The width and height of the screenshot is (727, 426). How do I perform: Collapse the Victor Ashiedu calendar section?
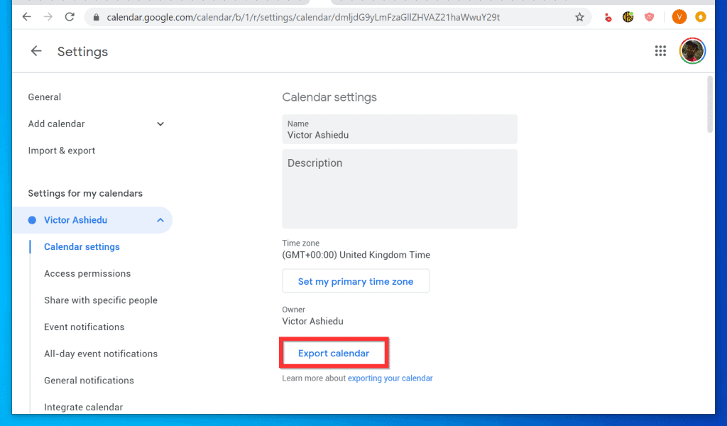coord(160,221)
